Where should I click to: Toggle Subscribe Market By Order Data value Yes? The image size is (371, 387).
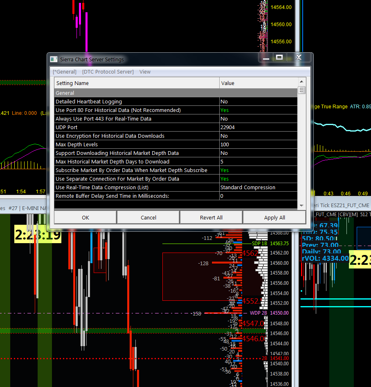pos(258,170)
